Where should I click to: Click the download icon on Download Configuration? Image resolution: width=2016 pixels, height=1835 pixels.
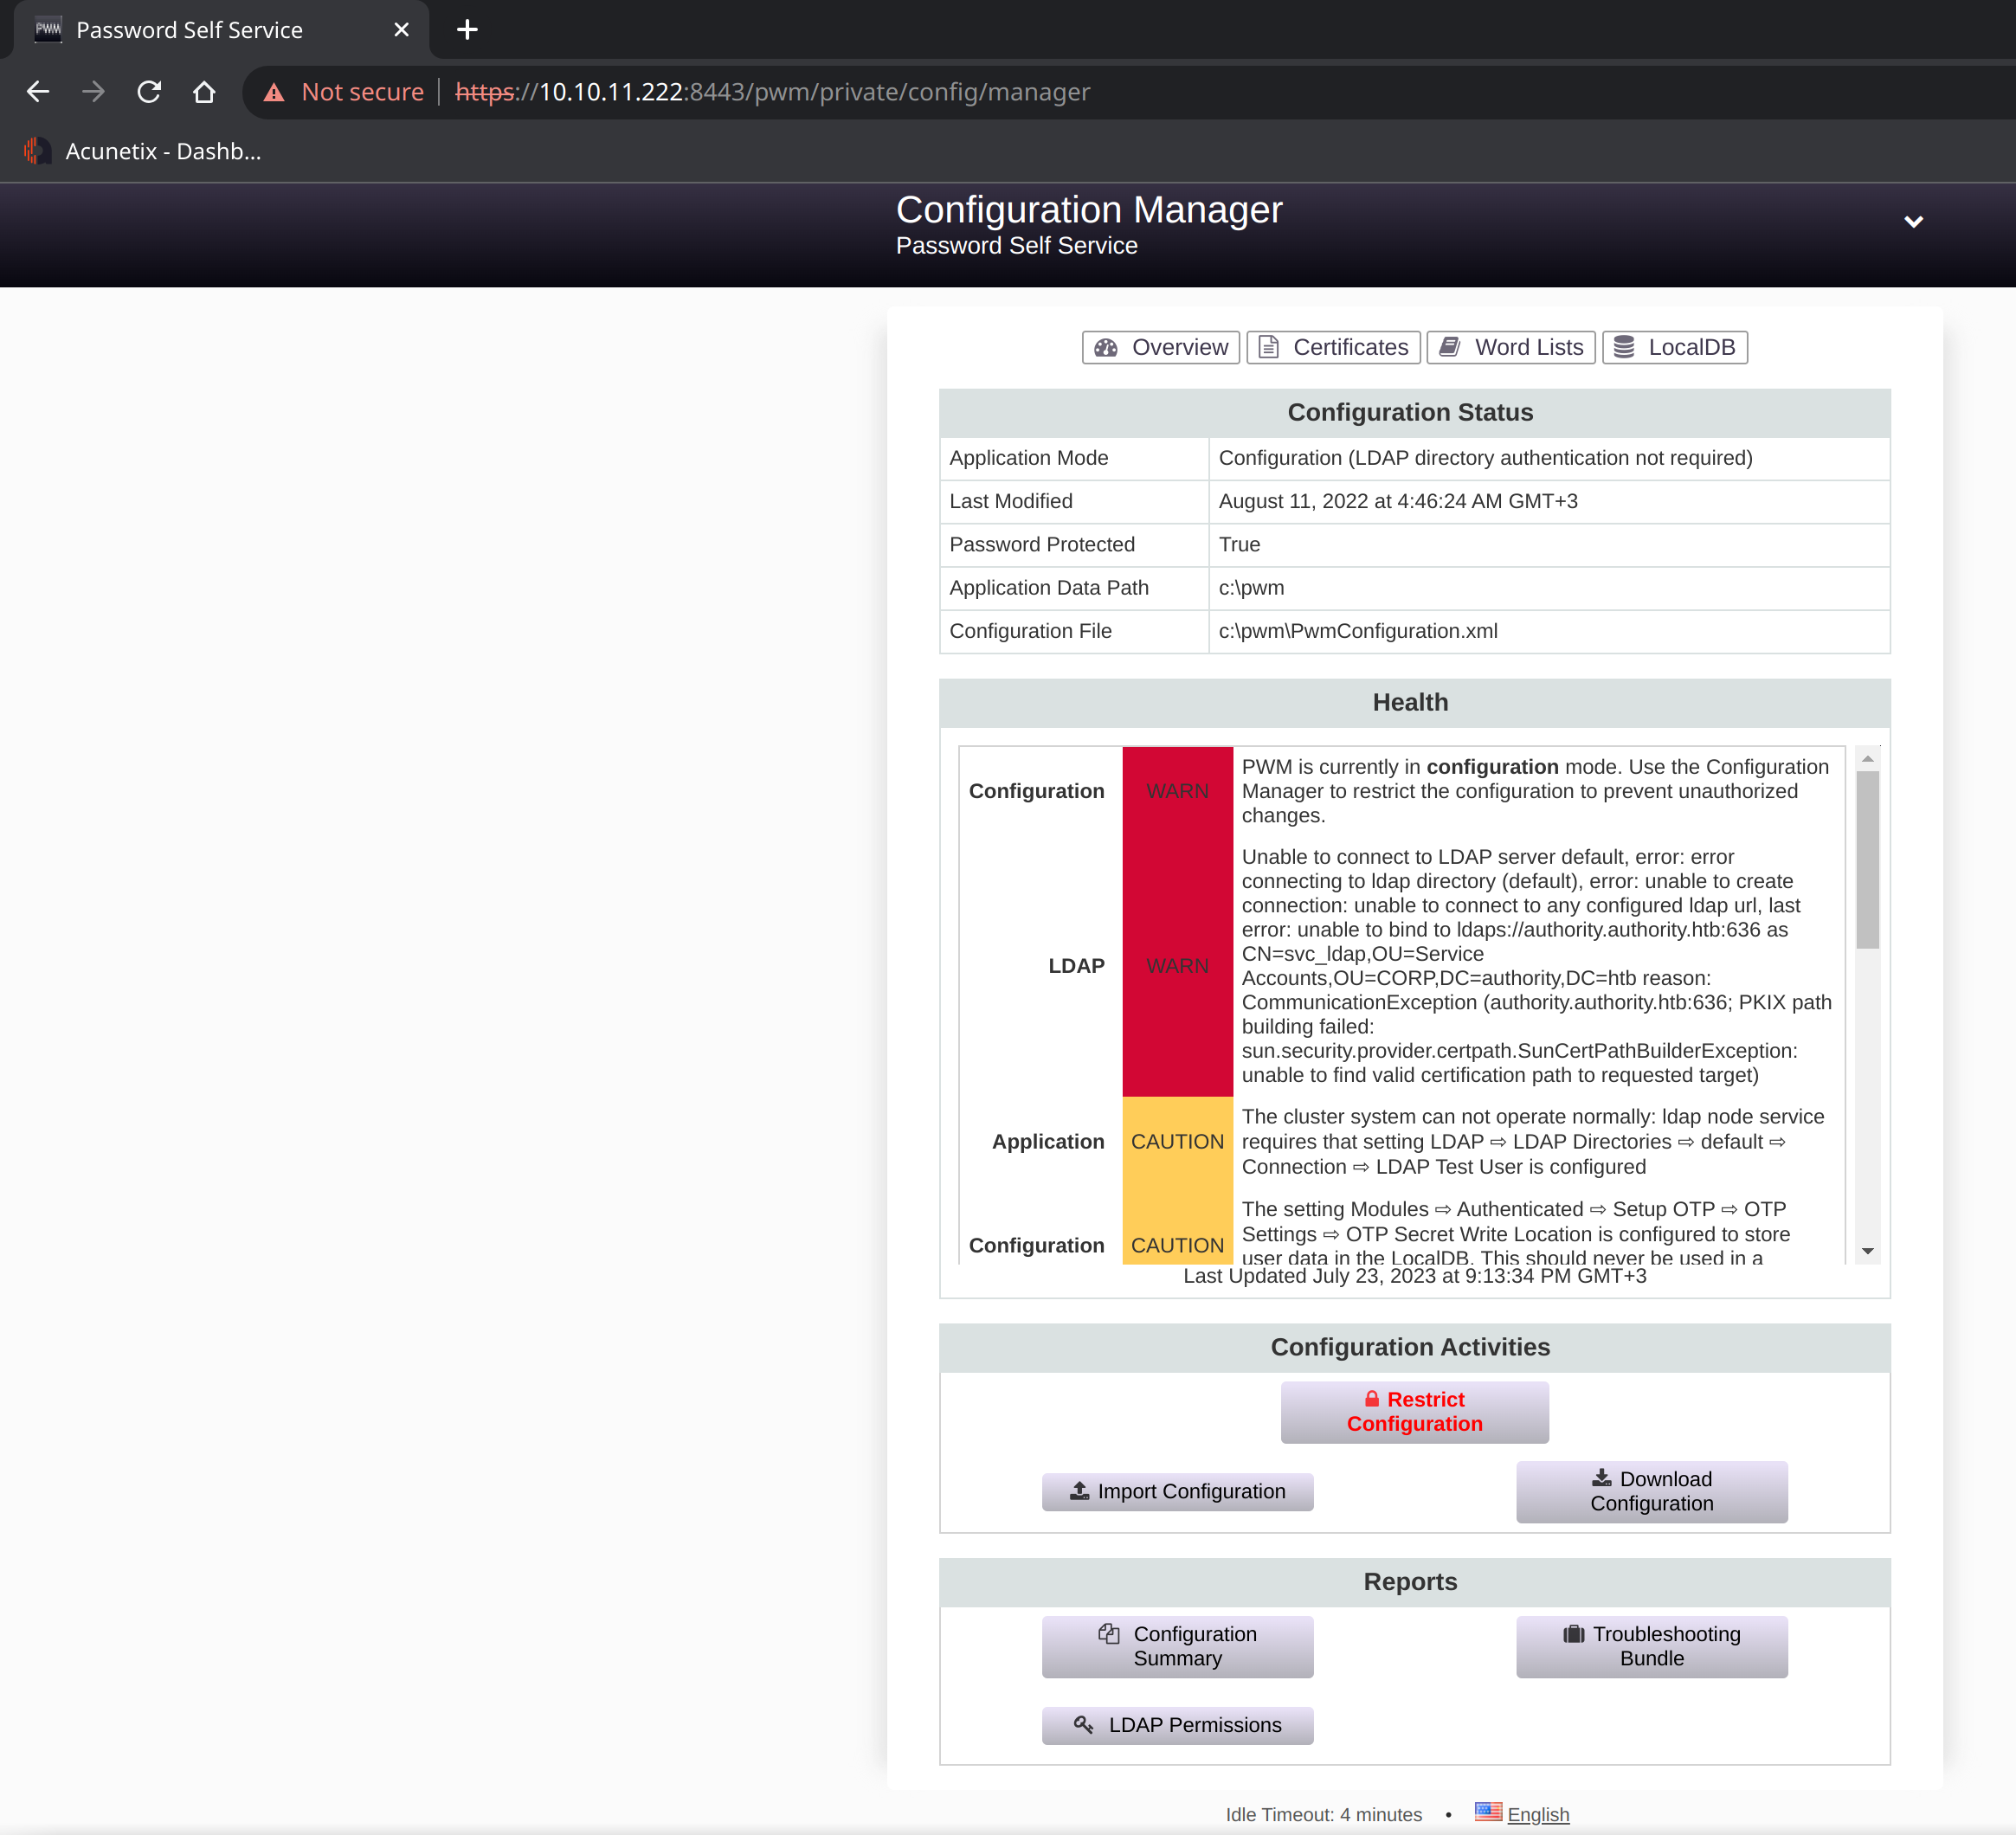[x=1602, y=1478]
